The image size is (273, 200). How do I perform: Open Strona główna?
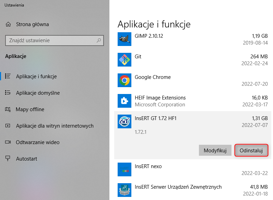(x=32, y=24)
